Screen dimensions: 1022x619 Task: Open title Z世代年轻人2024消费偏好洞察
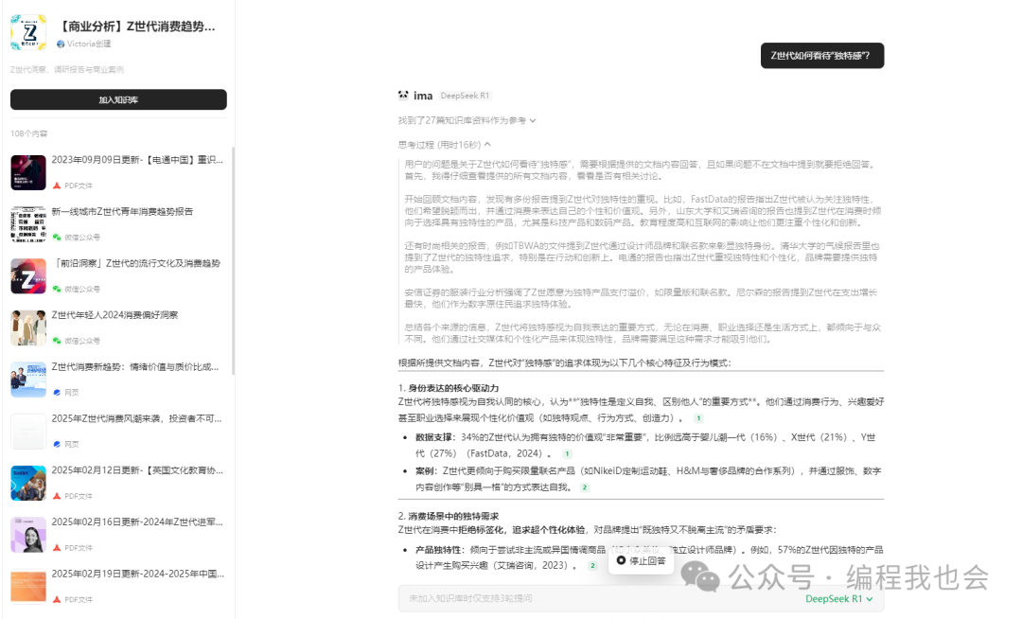click(x=115, y=315)
